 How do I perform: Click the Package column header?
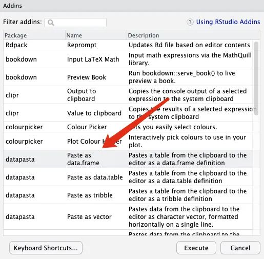(x=34, y=35)
